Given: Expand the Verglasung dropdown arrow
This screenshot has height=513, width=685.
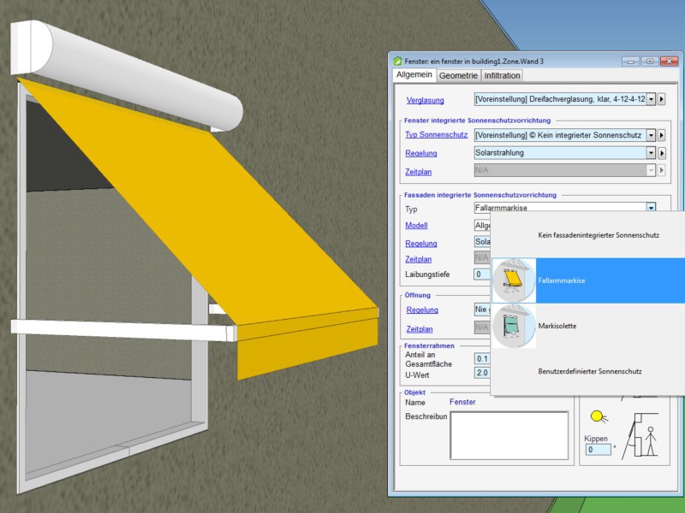Looking at the screenshot, I should (651, 99).
